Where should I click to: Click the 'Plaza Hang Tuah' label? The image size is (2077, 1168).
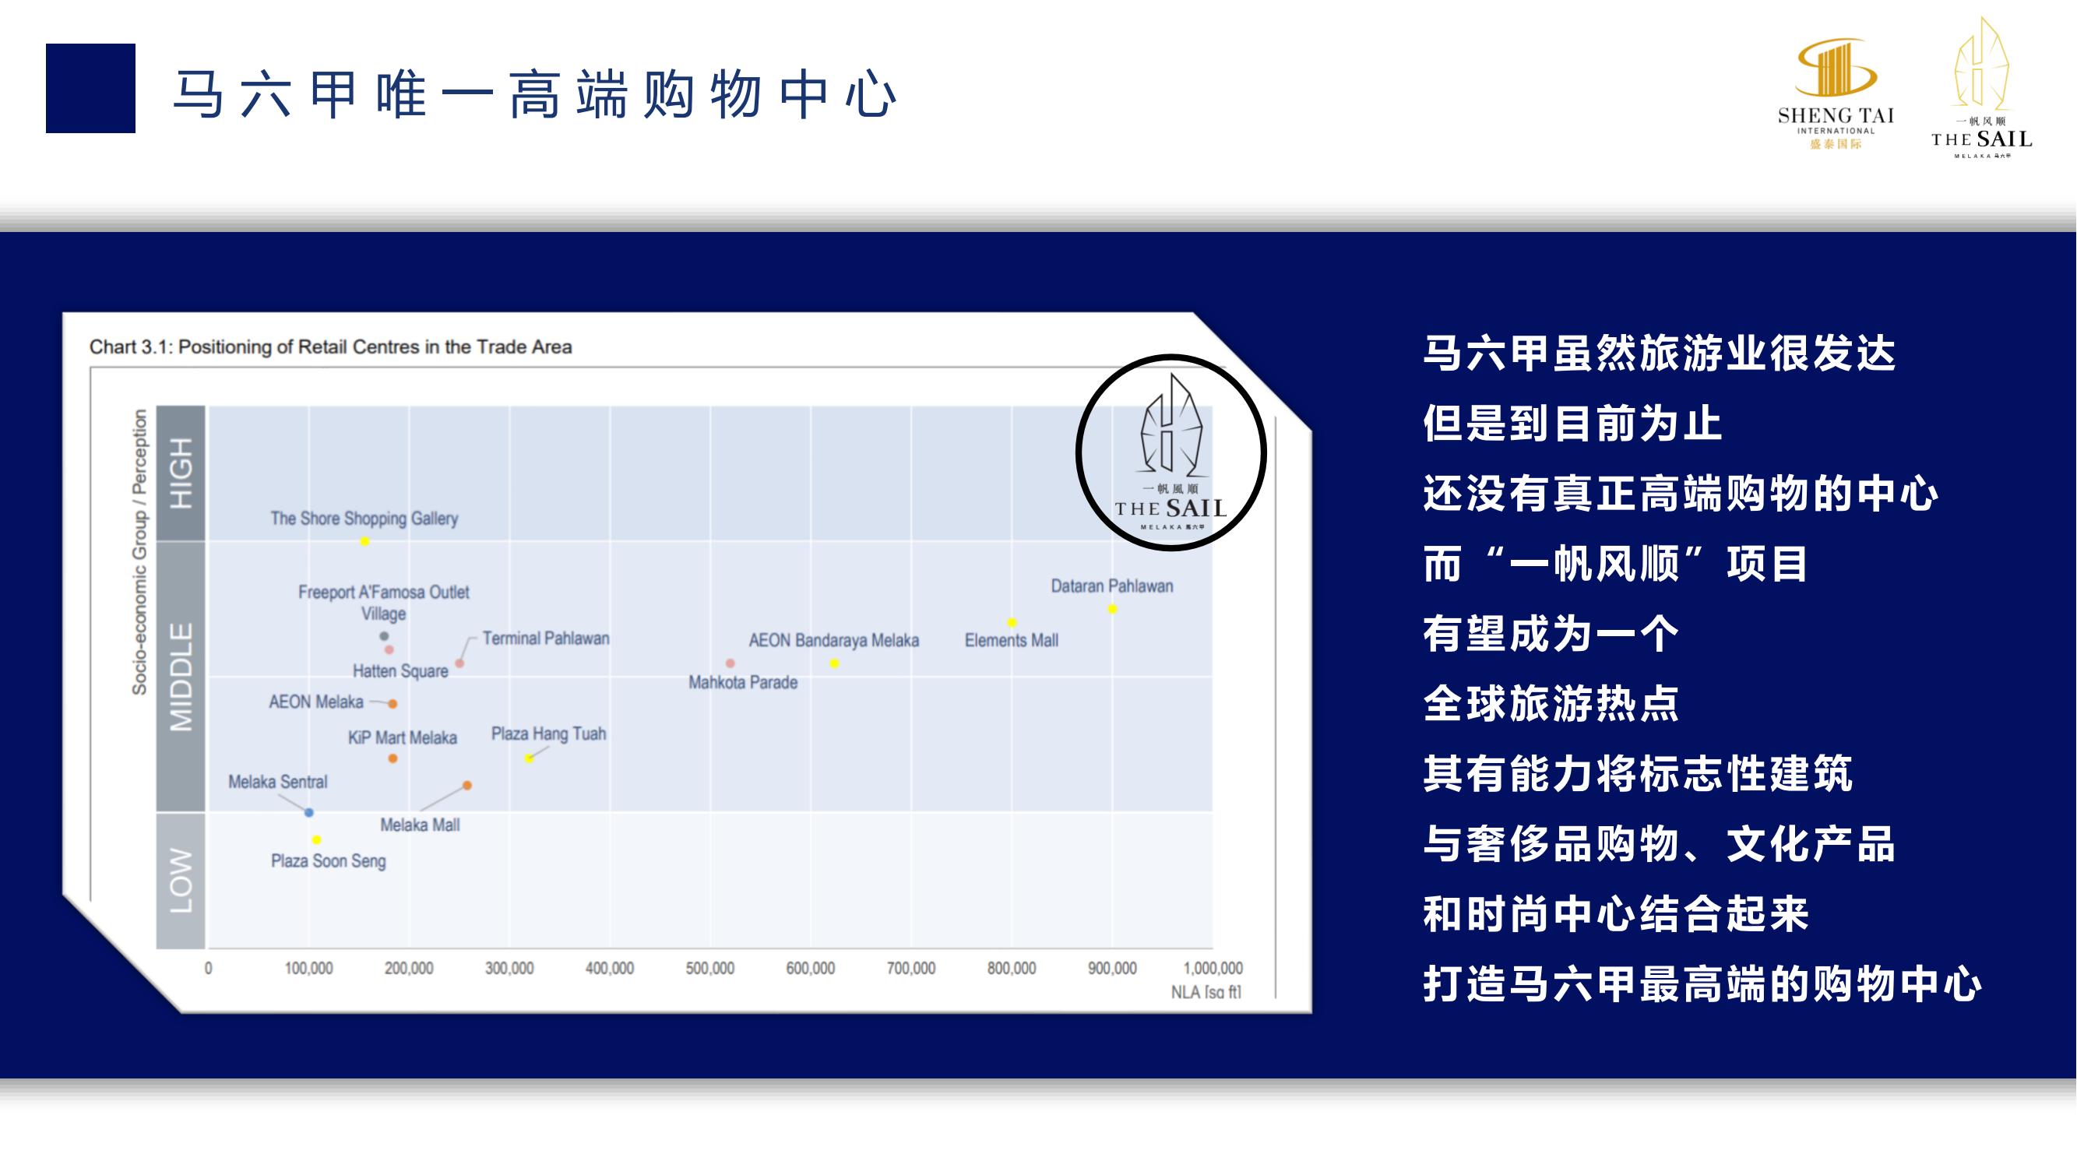pos(549,734)
